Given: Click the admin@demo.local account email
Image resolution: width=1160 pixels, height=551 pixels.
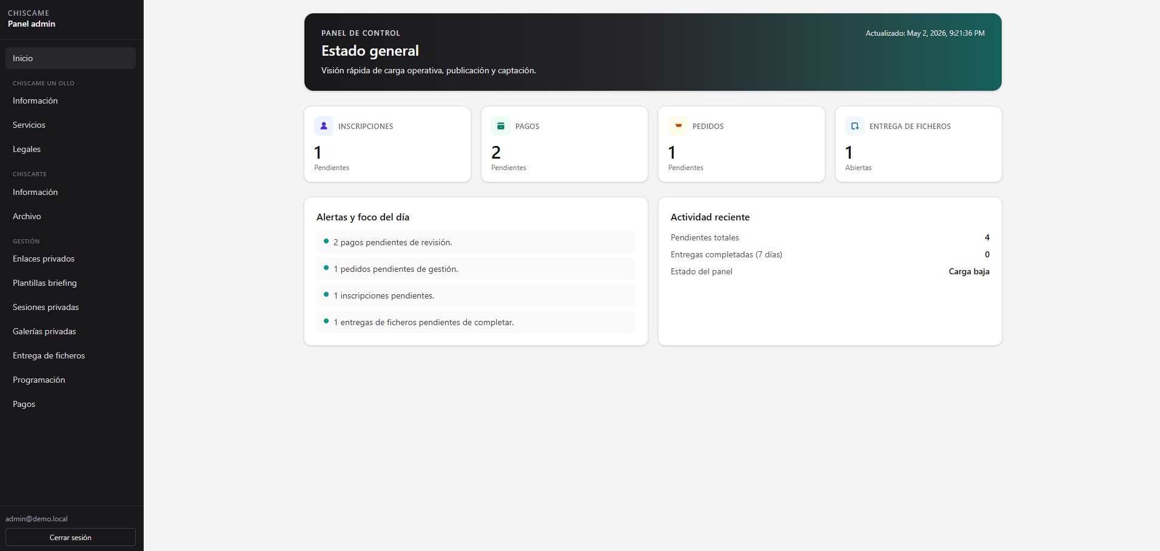Looking at the screenshot, I should point(36,519).
